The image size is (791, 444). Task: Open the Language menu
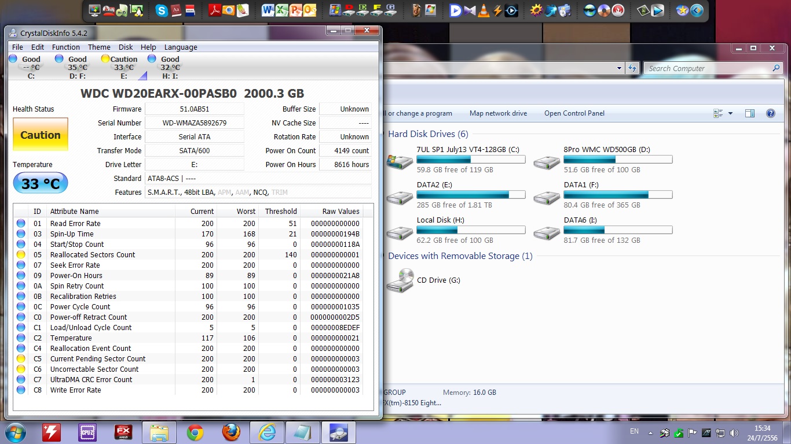pos(181,47)
